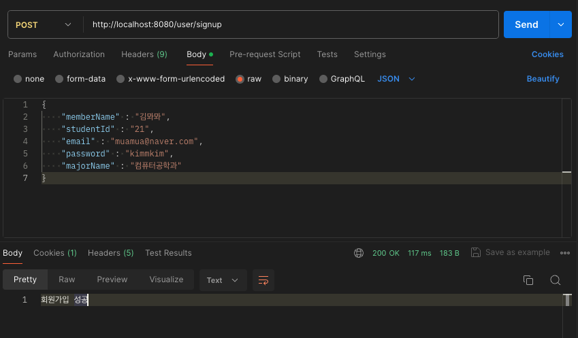The height and width of the screenshot is (338, 578).
Task: Open the response Cookies (1) tab
Action: [x=55, y=253]
